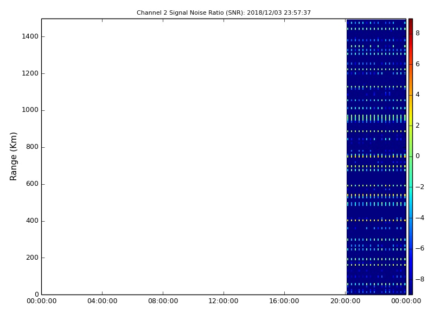Click the colorbar label 2
Screen dimensions: 434x326
click(x=418, y=126)
